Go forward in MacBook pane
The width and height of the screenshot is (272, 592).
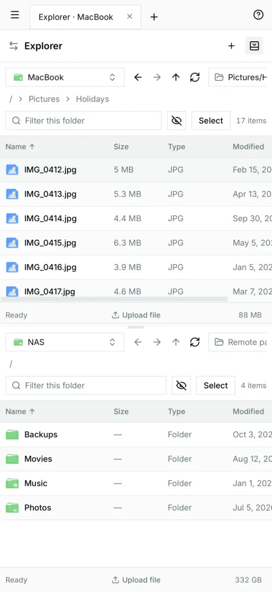pyautogui.click(x=157, y=78)
